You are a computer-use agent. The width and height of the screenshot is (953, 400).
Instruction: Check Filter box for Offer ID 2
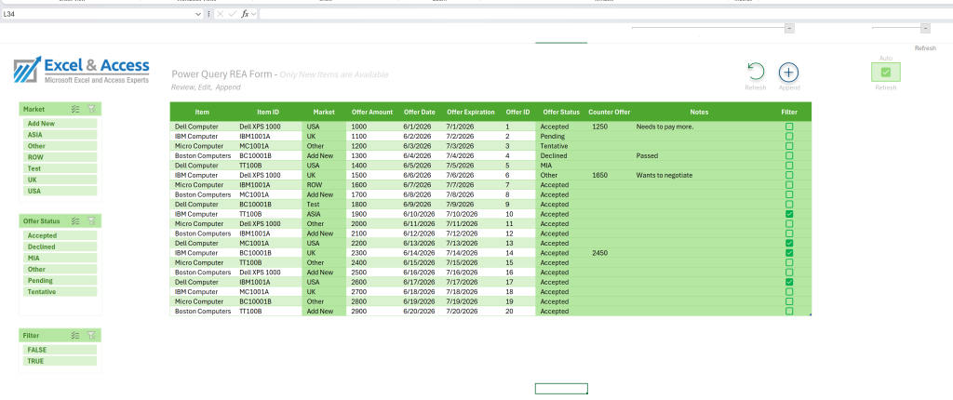pos(789,136)
